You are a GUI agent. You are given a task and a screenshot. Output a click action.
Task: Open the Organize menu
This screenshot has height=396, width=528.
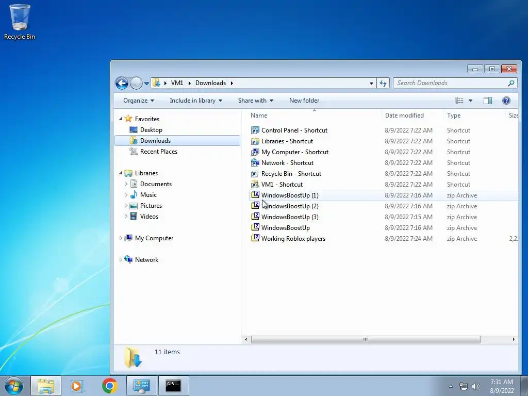point(138,101)
